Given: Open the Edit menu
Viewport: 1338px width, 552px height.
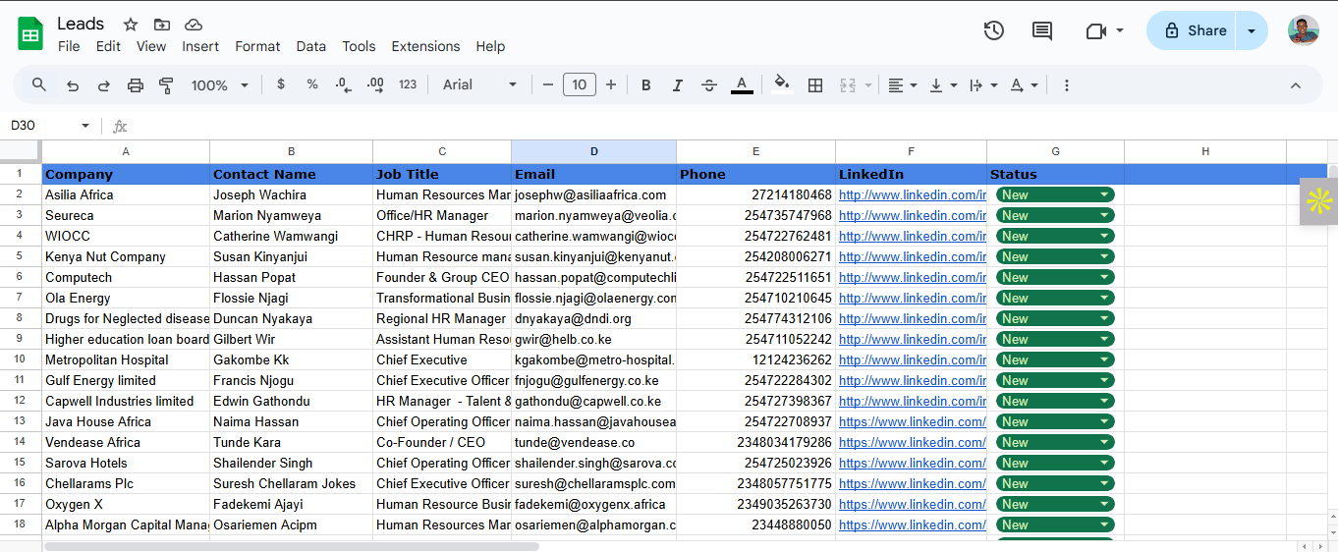Looking at the screenshot, I should [108, 46].
